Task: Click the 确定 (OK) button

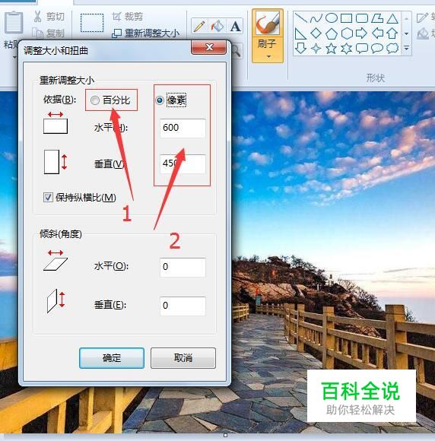Action: coord(112,358)
